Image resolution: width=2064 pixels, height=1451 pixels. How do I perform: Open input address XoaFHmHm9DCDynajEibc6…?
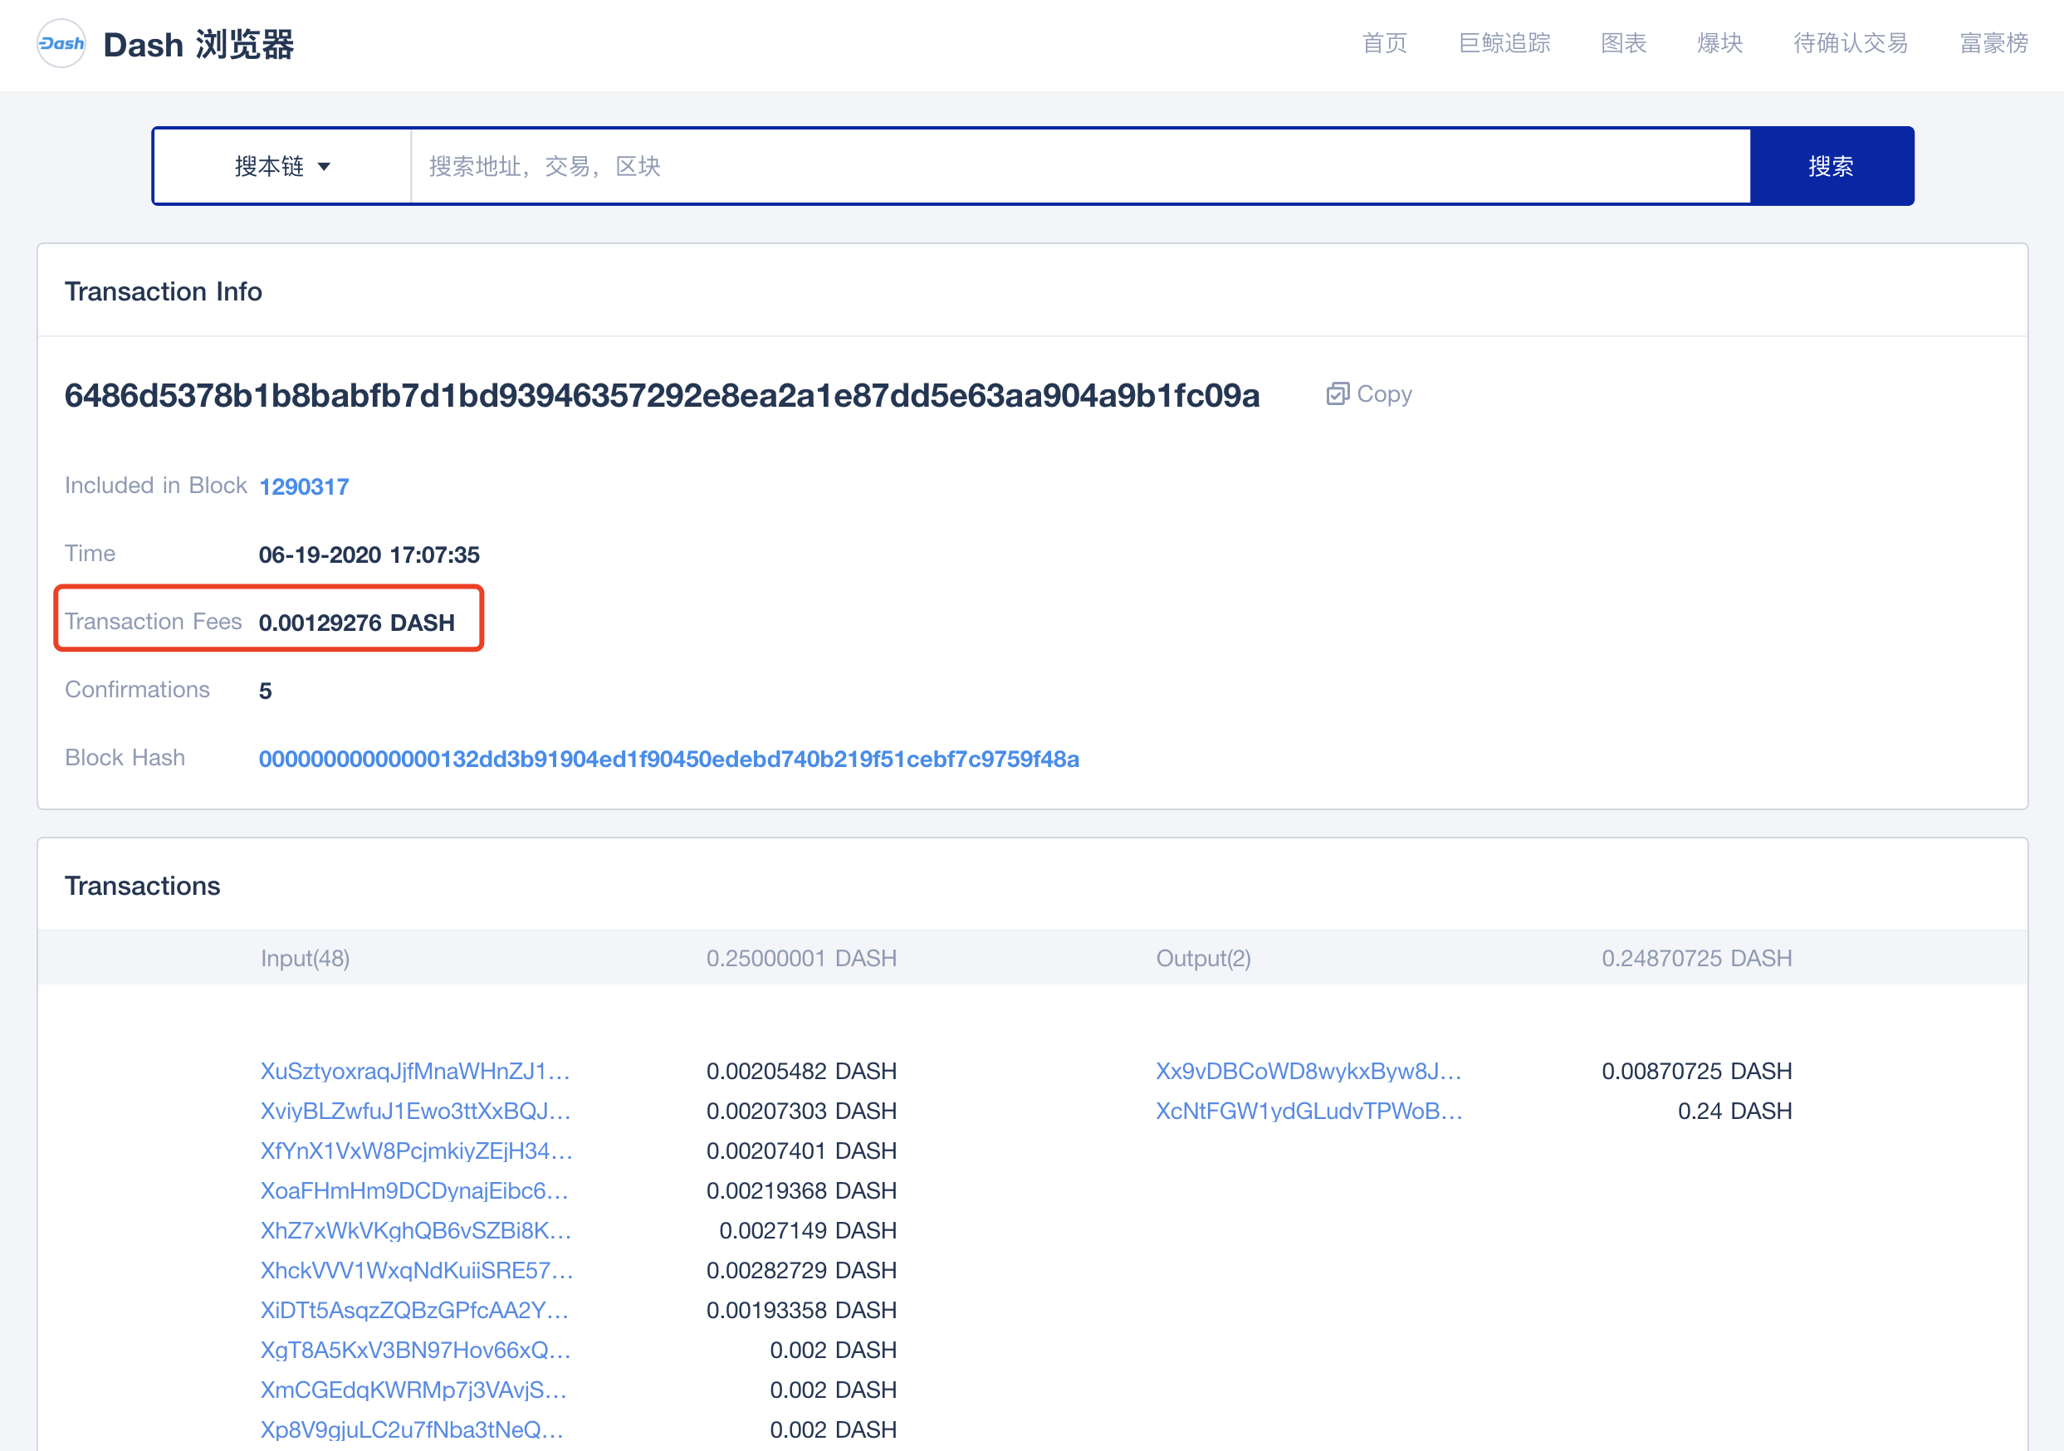414,1190
